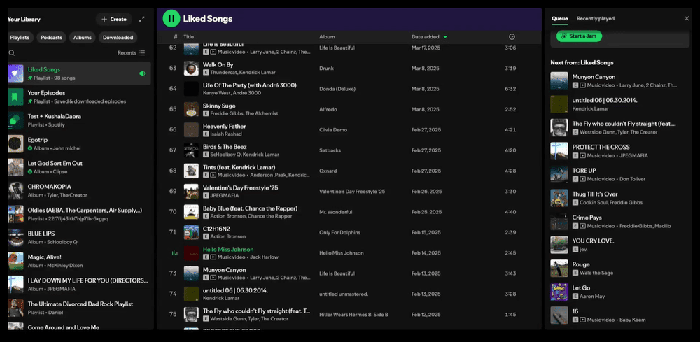Click the Magic, Alive! album cover
This screenshot has width=700, height=342.
[15, 261]
